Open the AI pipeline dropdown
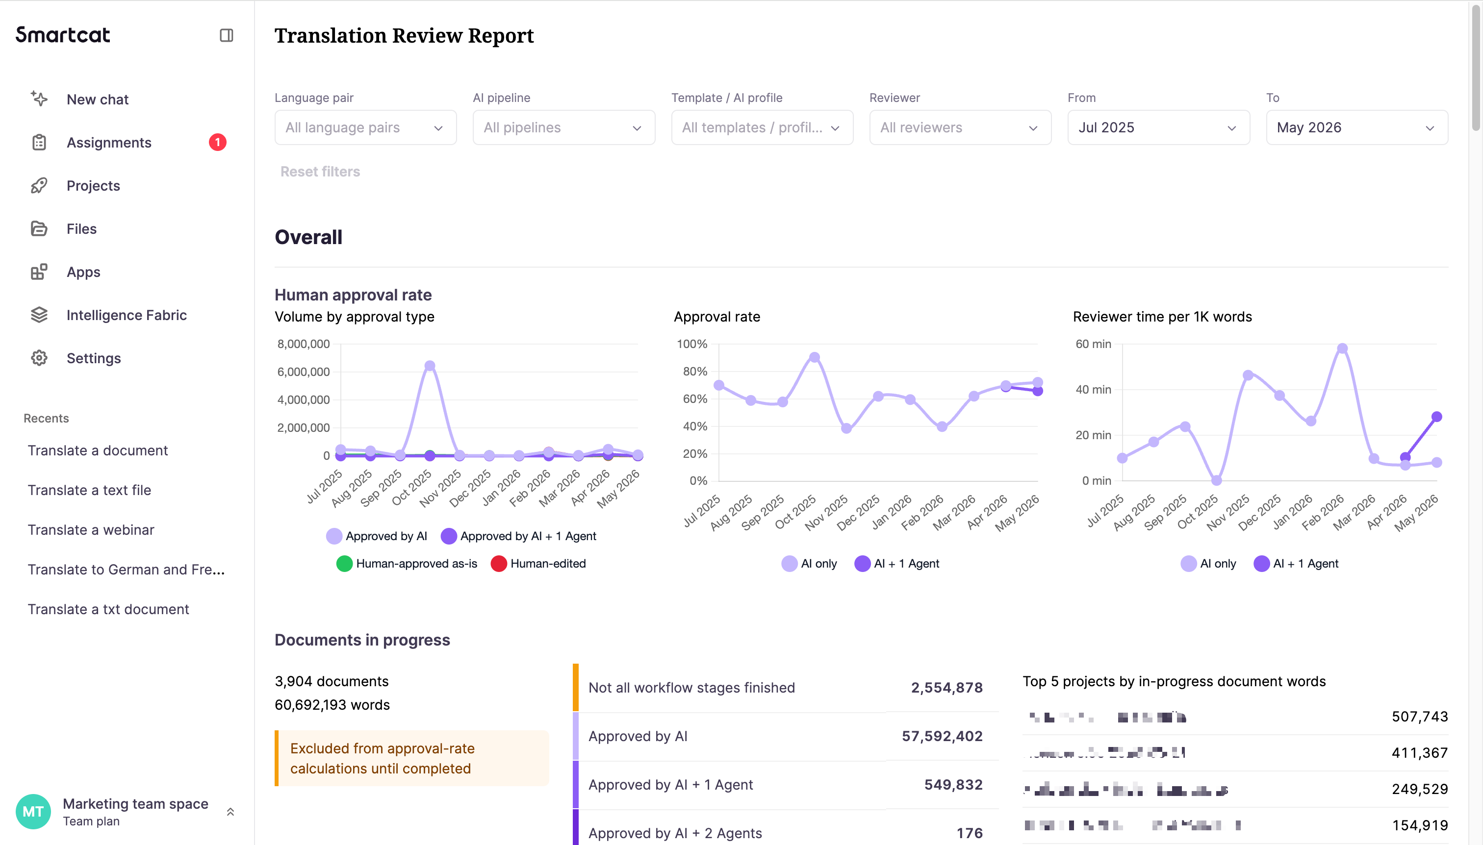Screen dimensions: 1483x845 [564, 127]
